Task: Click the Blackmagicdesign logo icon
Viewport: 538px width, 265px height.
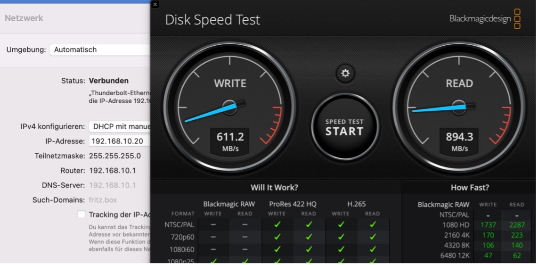Action: pyautogui.click(x=517, y=19)
